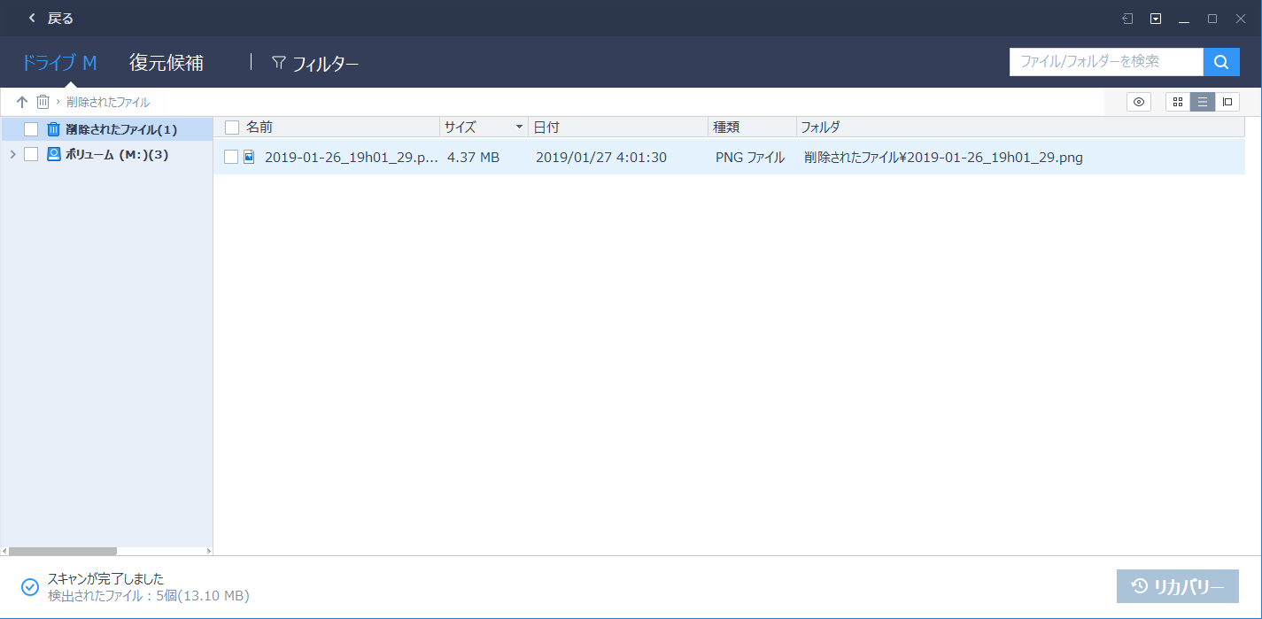
Task: Check the checkbox for 2019-01-26_19h01_29.png
Action: tap(232, 157)
